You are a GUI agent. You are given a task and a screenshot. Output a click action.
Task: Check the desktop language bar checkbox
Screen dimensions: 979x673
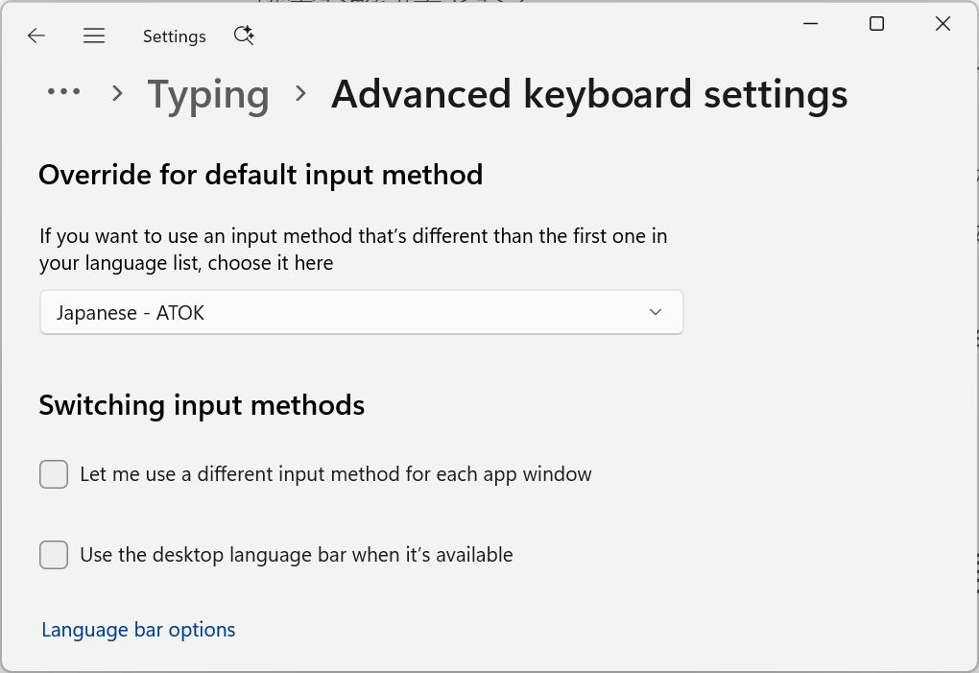click(x=54, y=555)
